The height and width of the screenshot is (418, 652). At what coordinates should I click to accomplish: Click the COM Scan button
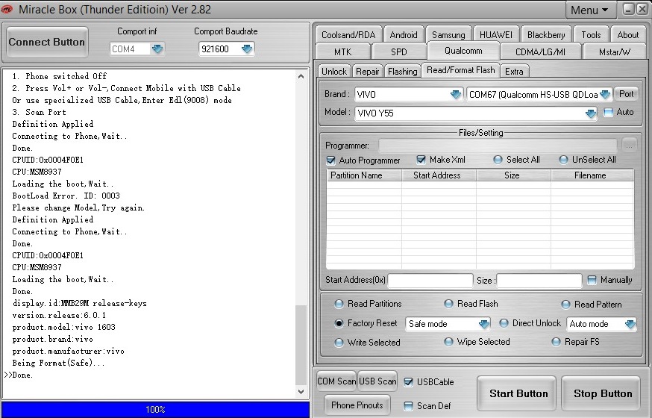point(336,381)
